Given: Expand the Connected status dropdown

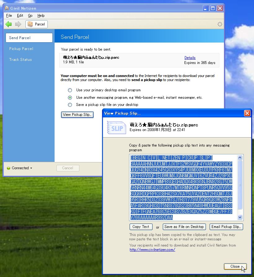Looking at the screenshot, I should pyautogui.click(x=31, y=168).
